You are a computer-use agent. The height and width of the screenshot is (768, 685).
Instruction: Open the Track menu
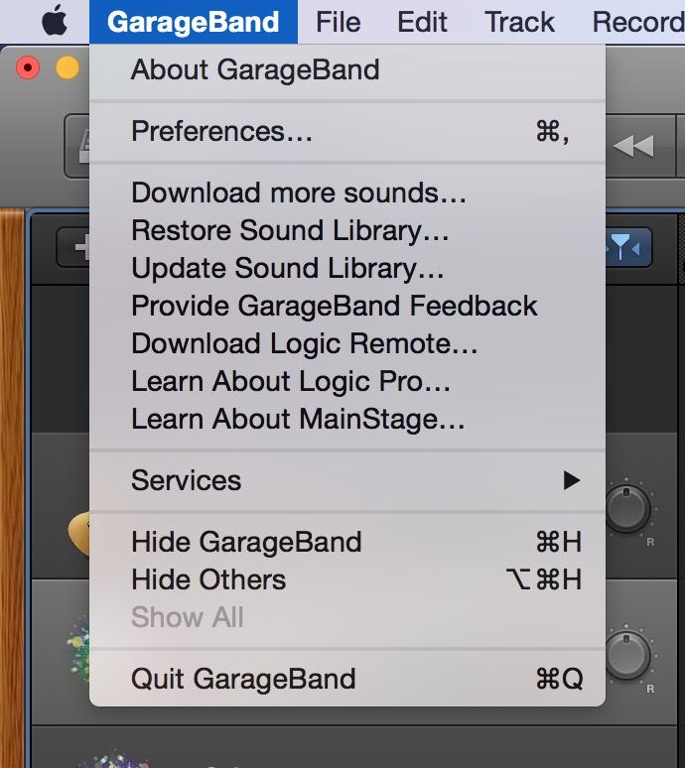pyautogui.click(x=519, y=22)
